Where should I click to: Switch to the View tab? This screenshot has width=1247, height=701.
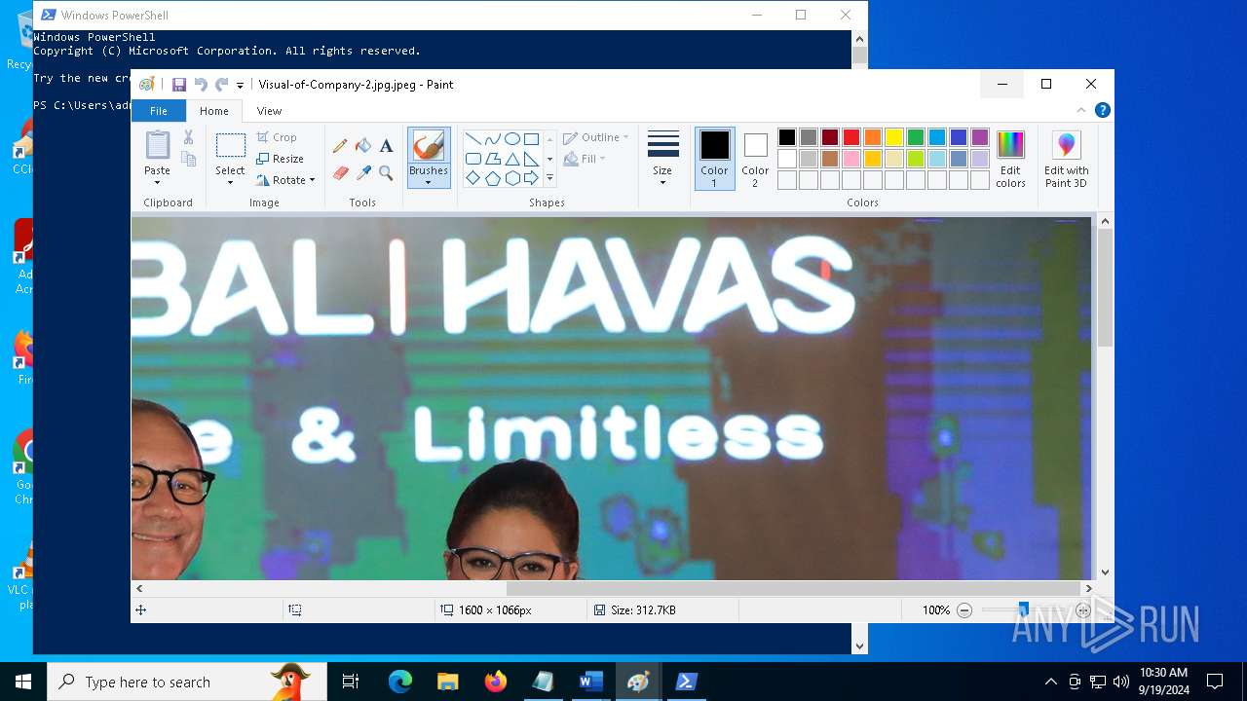point(269,111)
